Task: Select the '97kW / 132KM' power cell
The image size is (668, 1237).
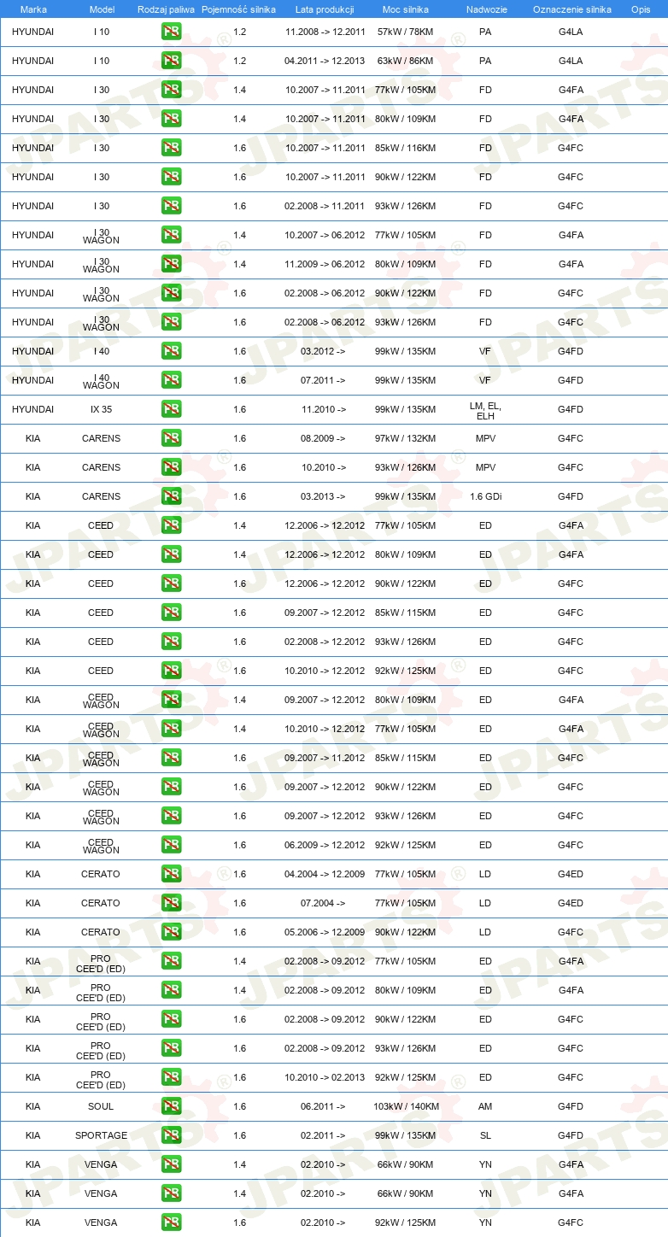Action: click(x=406, y=438)
